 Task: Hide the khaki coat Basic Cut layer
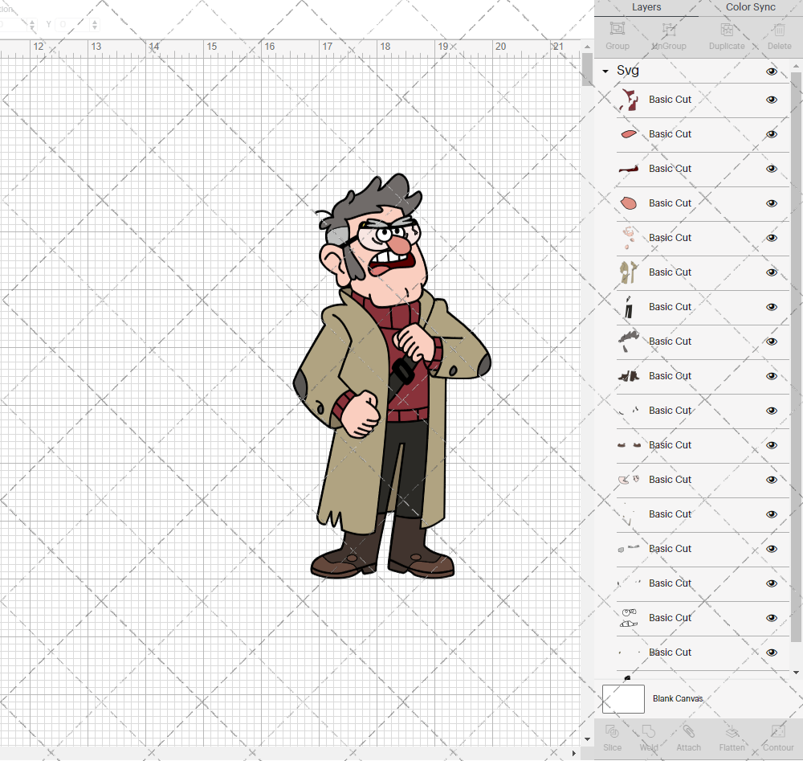tap(771, 272)
